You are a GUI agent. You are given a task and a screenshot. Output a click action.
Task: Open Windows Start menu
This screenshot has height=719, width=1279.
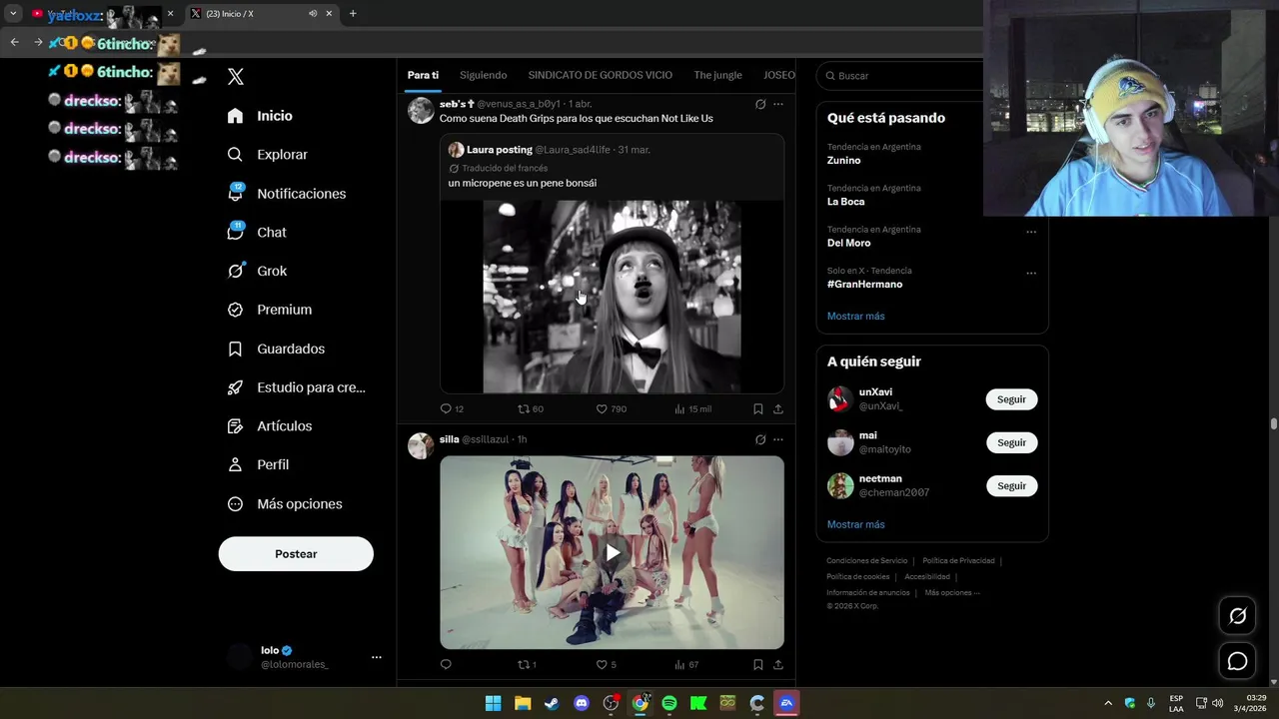tap(493, 703)
